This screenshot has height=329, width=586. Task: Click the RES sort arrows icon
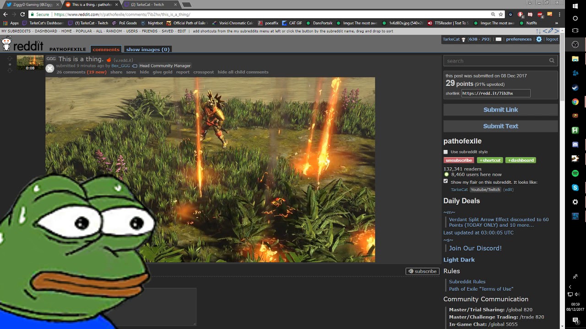click(x=539, y=31)
